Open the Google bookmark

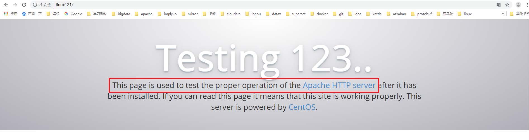point(73,14)
